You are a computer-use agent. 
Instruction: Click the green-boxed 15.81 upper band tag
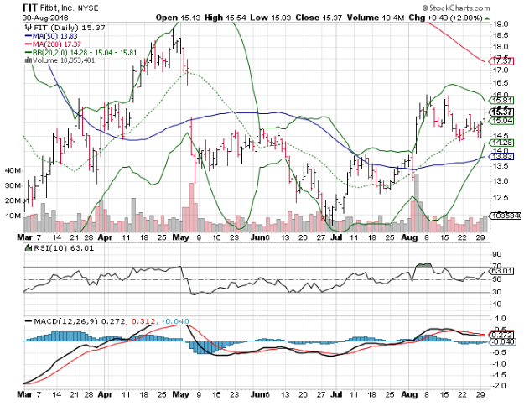tap(502, 101)
